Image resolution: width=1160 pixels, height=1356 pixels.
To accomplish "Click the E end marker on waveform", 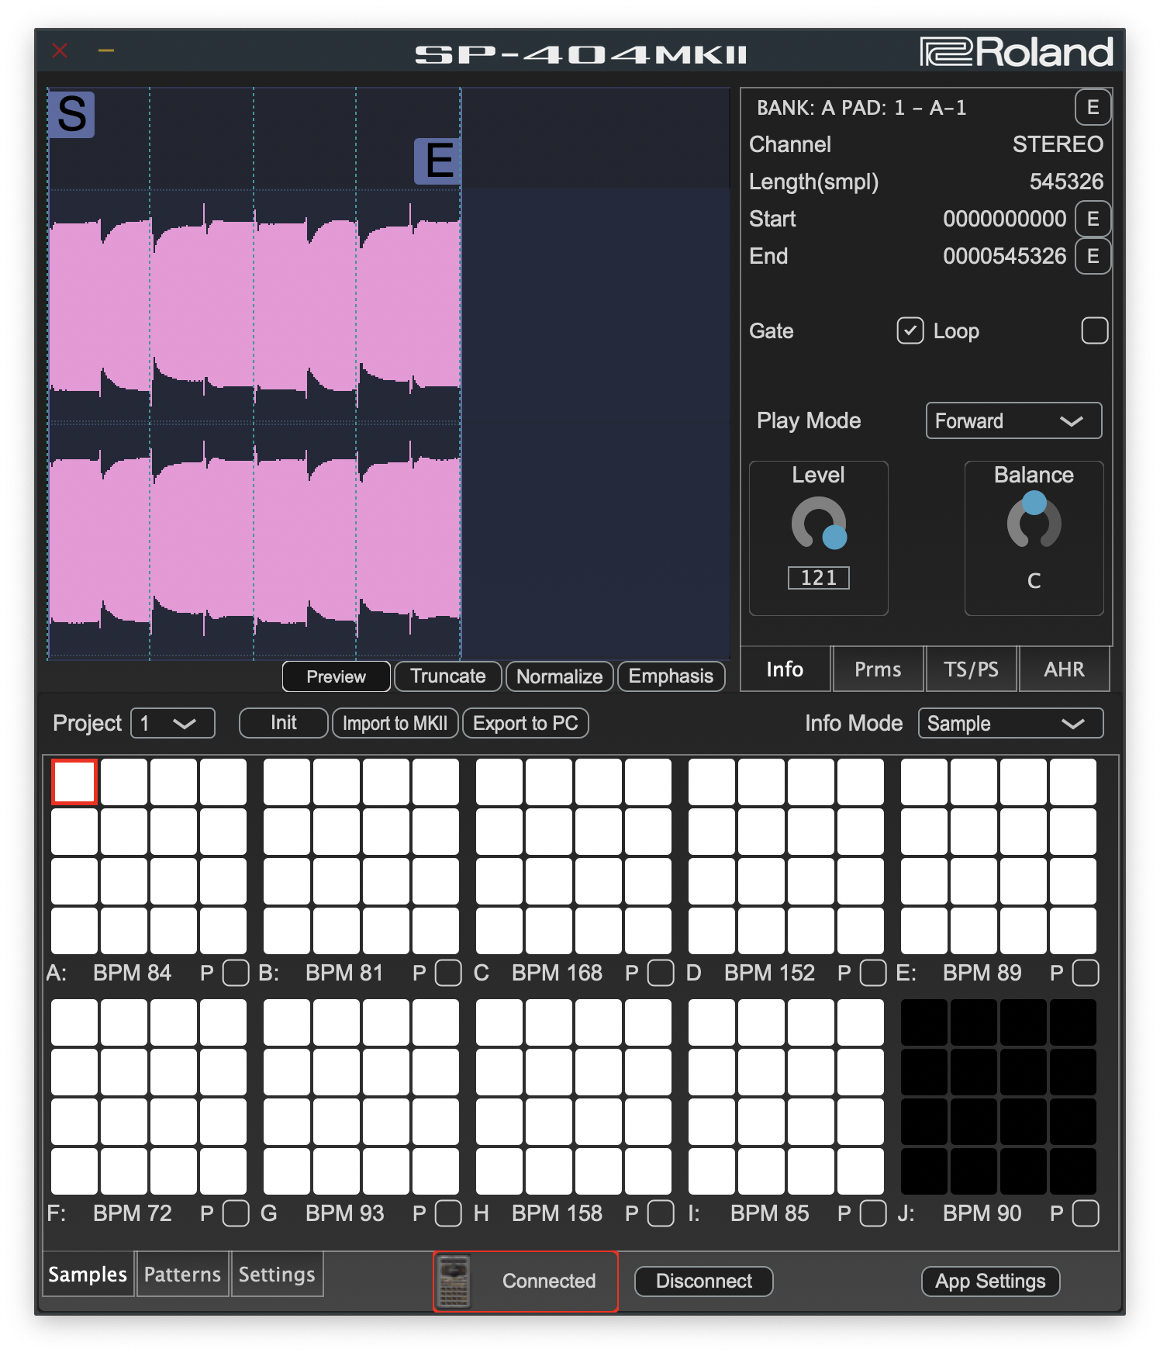I will [438, 161].
